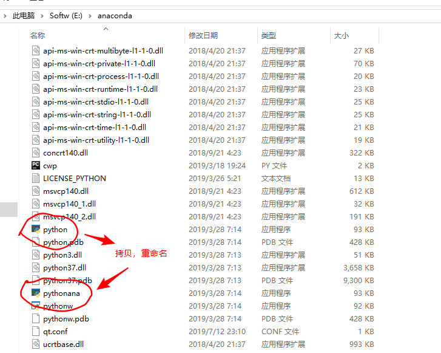Select the msvcp140_2.dll file name
441x353 pixels.
click(x=70, y=217)
